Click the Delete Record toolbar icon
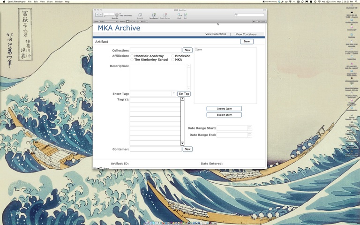Screen dimensions: 360x225 [165, 15]
